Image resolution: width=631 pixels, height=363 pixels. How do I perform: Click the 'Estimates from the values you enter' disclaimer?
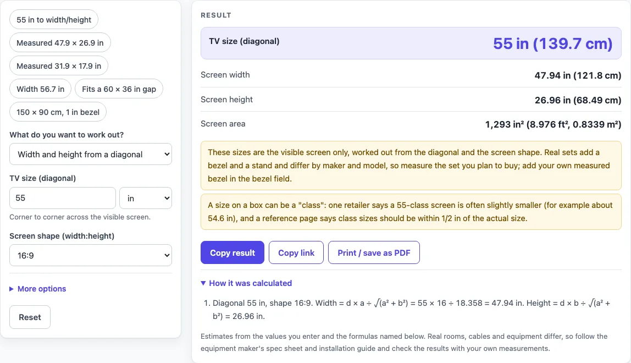pos(404,342)
